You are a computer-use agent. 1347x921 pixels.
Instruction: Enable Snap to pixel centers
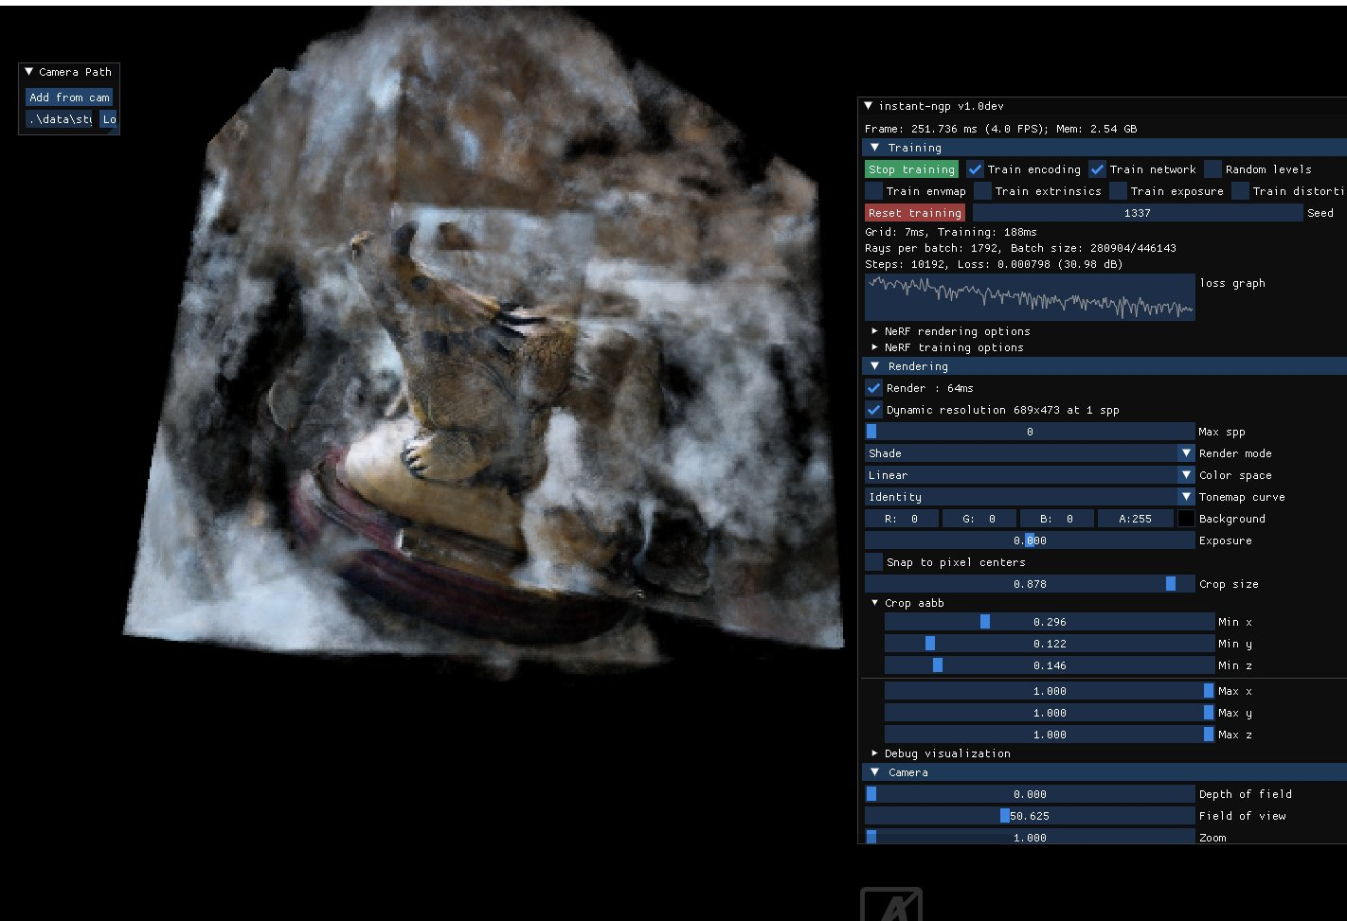point(873,562)
